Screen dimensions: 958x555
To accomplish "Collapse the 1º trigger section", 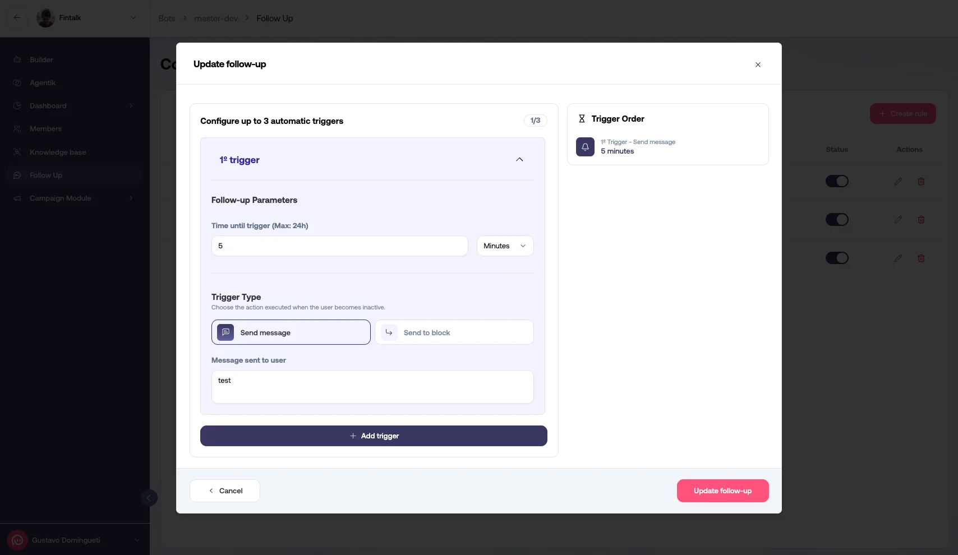I will [519, 160].
